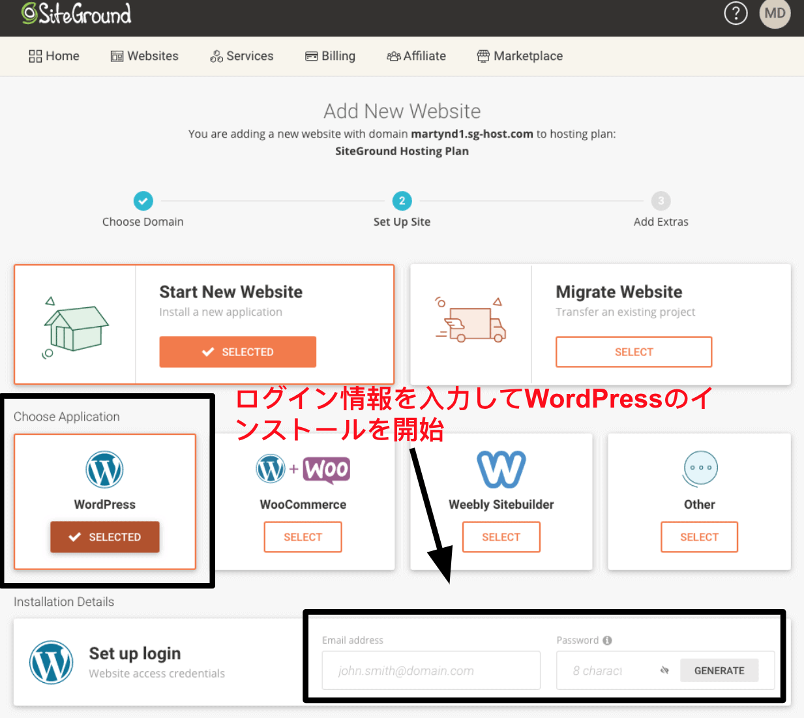Screen dimensions: 804x718
Task: Click the Affiliate people icon
Action: 394,56
